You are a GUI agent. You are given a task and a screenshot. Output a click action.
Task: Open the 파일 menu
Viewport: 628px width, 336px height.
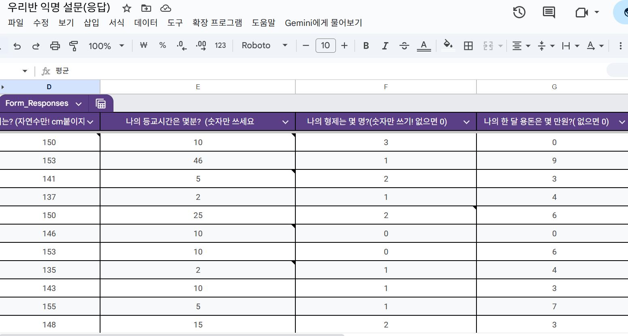[16, 23]
